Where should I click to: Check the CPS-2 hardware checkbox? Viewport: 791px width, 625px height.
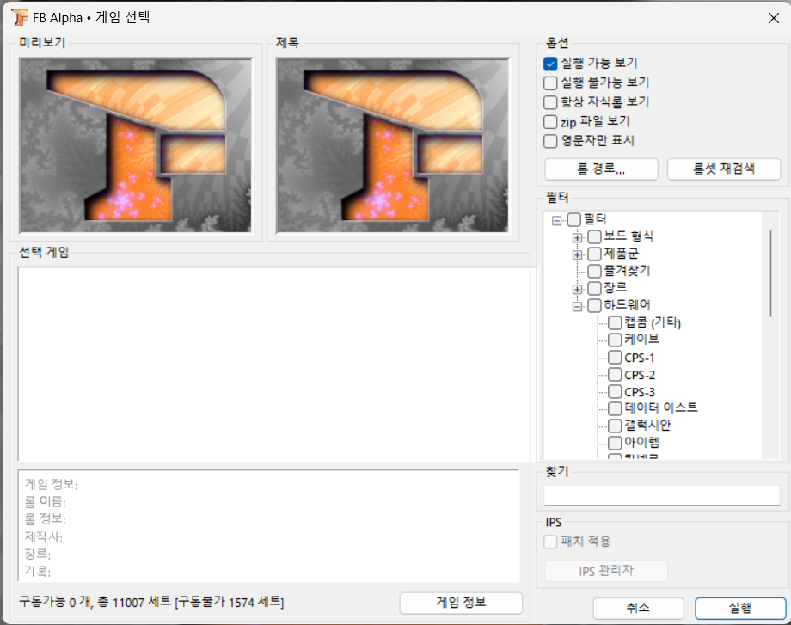(x=615, y=375)
